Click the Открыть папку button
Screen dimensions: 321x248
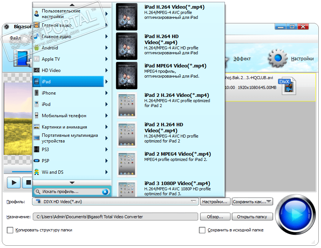(252, 217)
